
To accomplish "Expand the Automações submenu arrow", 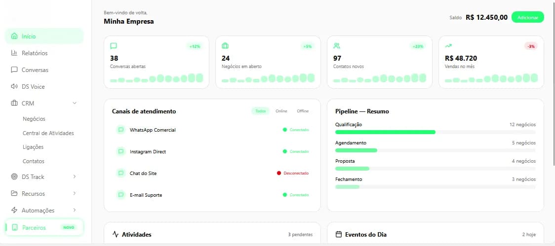I will pyautogui.click(x=75, y=210).
